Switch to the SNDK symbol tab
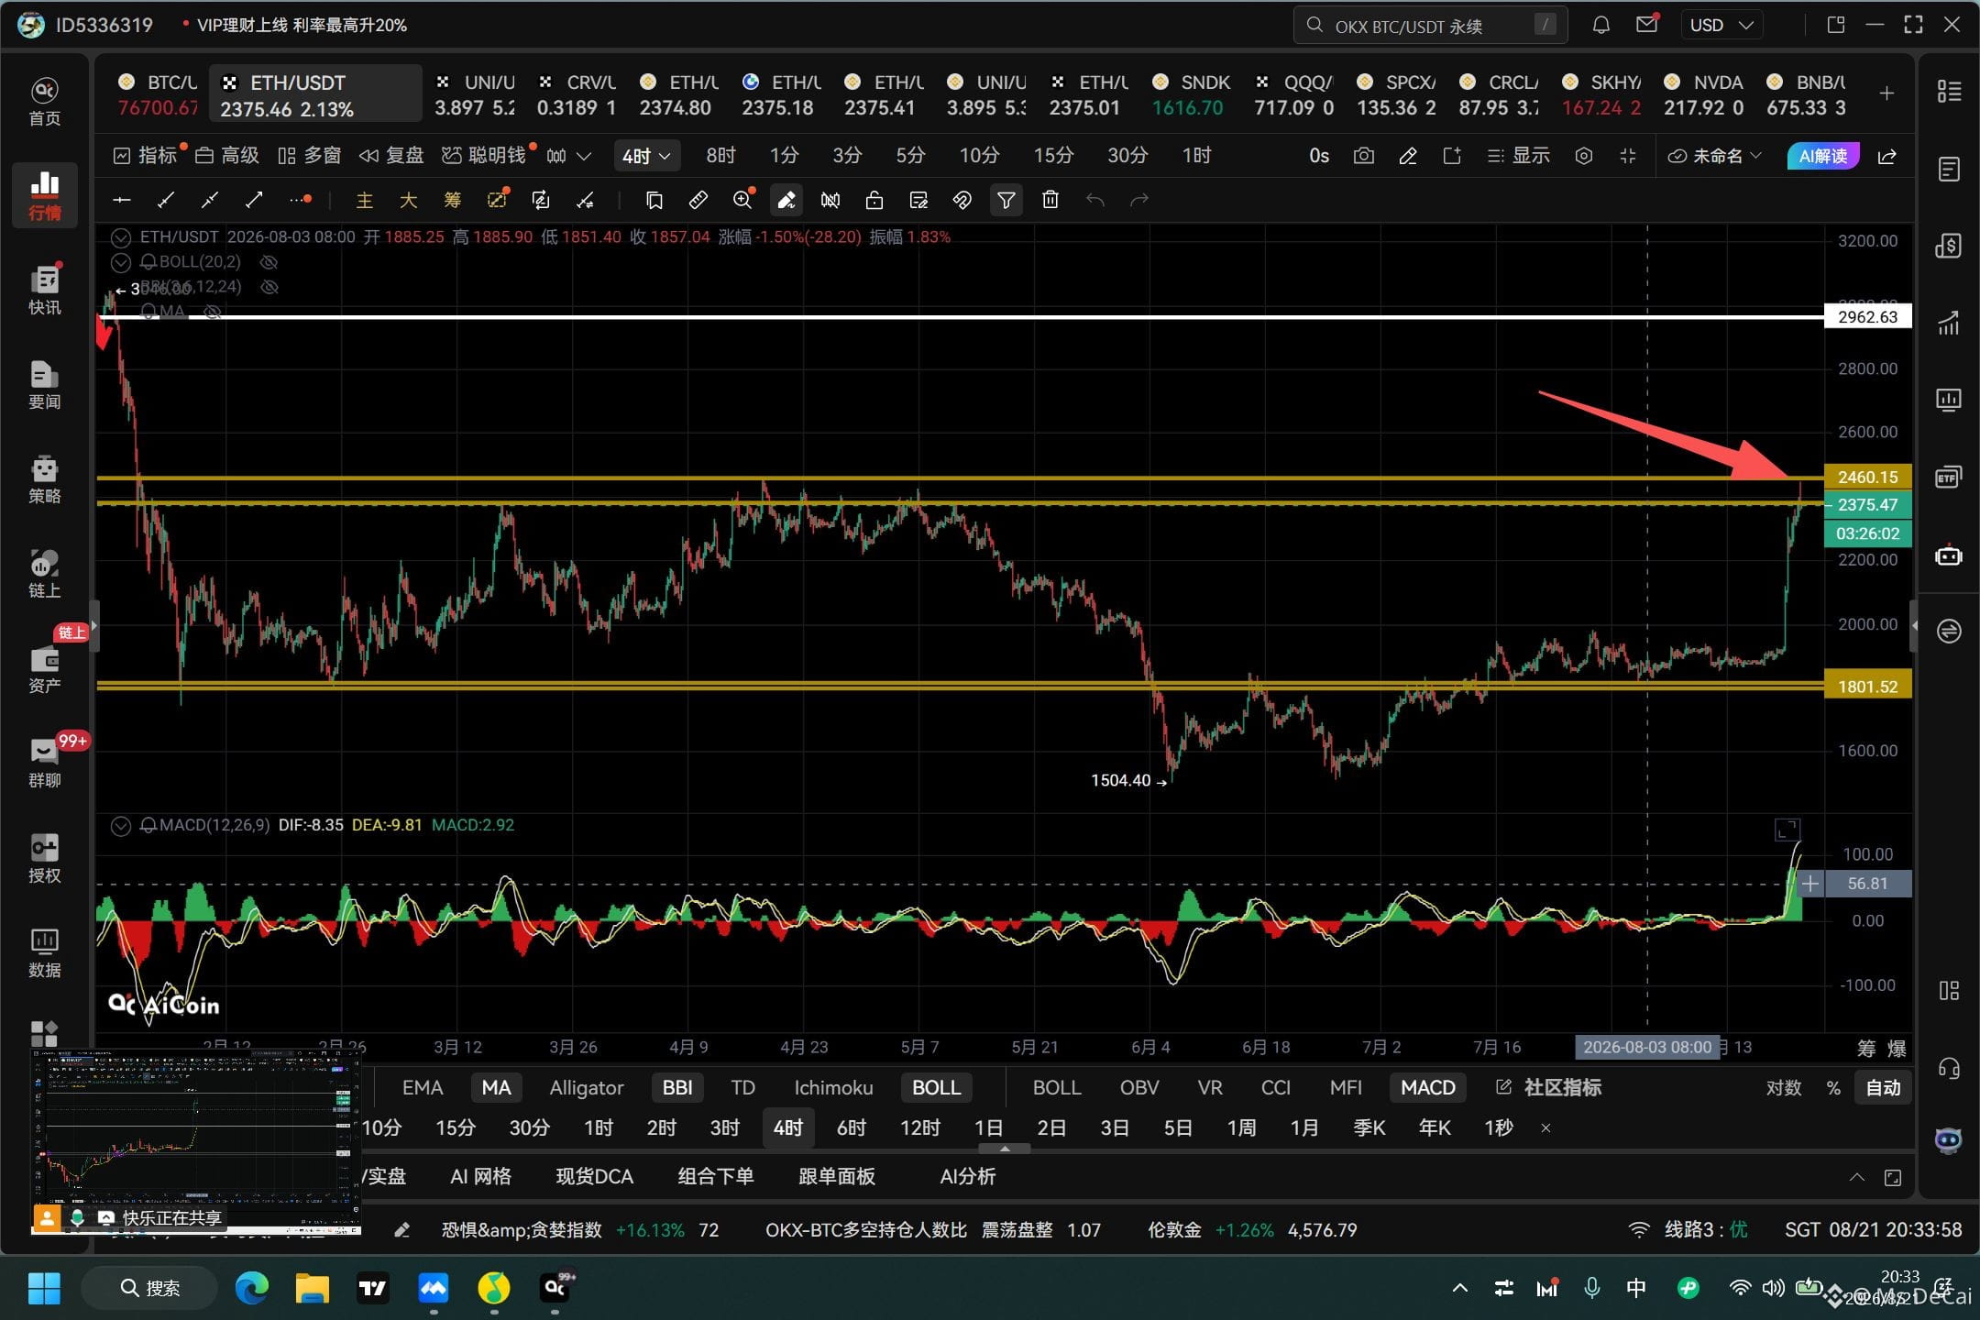The height and width of the screenshot is (1320, 1980). [1193, 94]
